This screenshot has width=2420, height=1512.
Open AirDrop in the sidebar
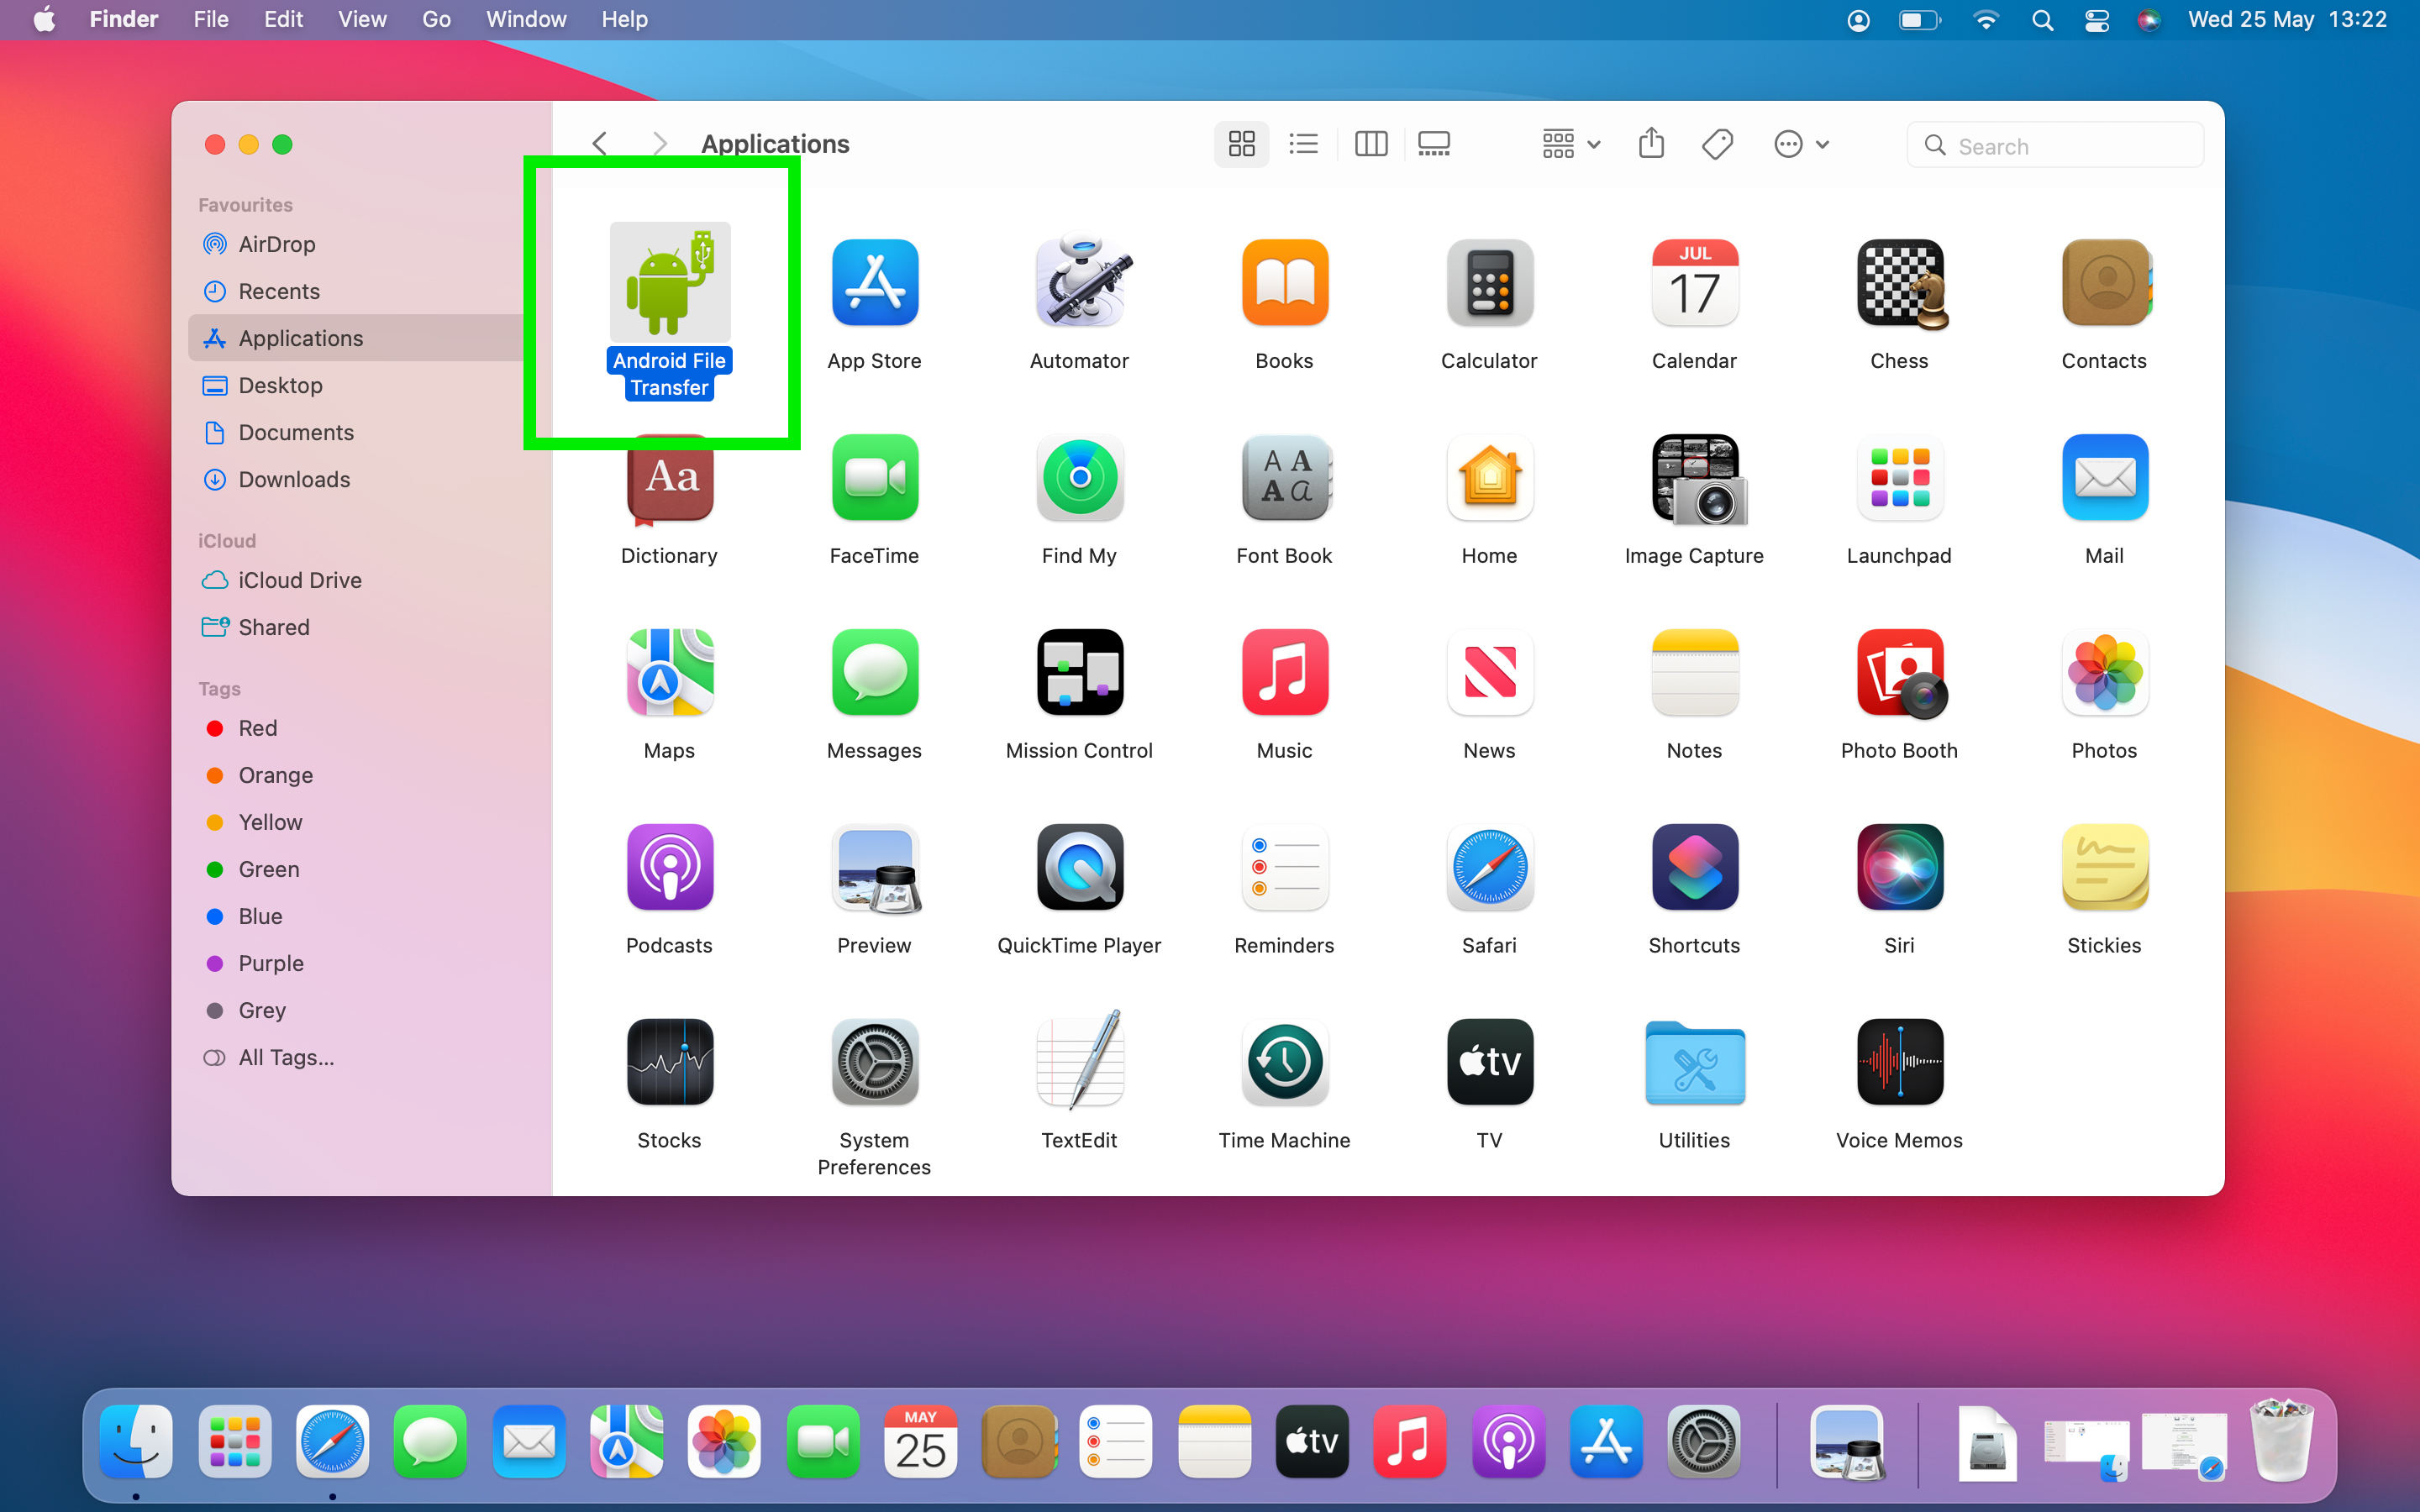357,244
